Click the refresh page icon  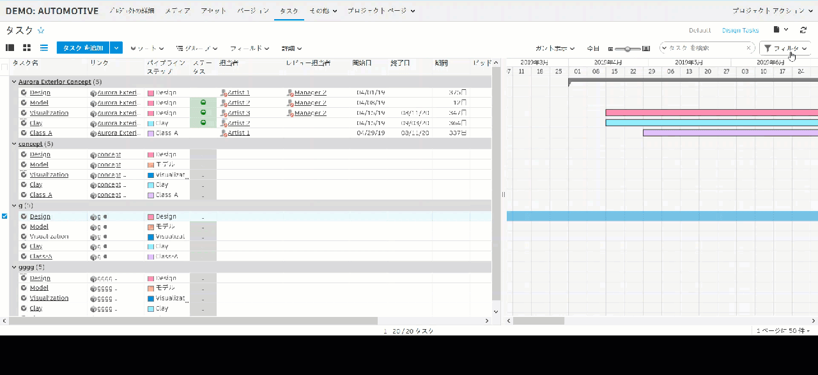point(803,30)
